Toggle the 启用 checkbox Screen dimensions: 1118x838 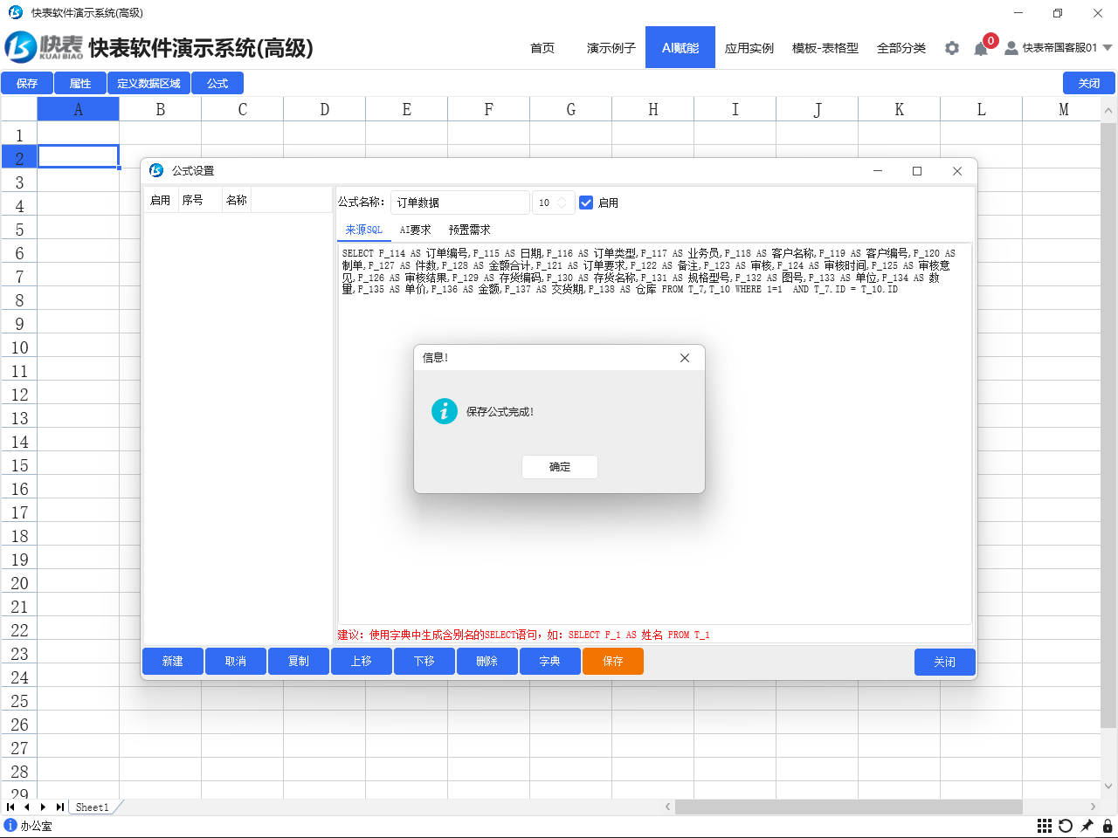(x=586, y=203)
